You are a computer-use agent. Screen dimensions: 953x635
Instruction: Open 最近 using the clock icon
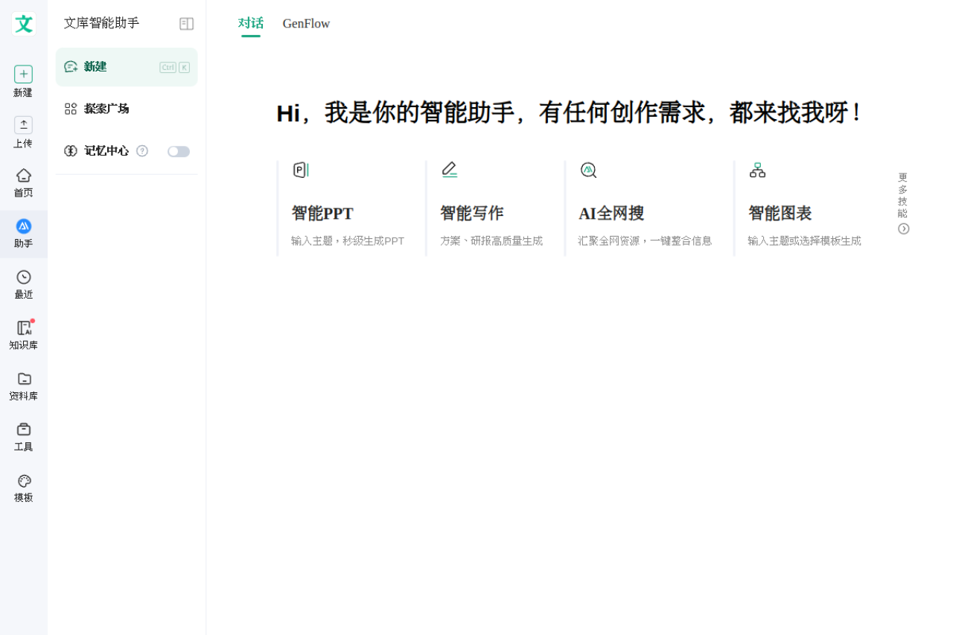pos(23,283)
